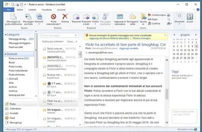
Task: Select the Flickr ha ac... message
Action: tap(59, 102)
